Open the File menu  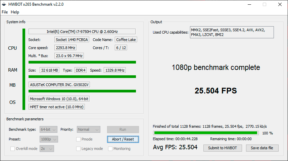[5, 12]
